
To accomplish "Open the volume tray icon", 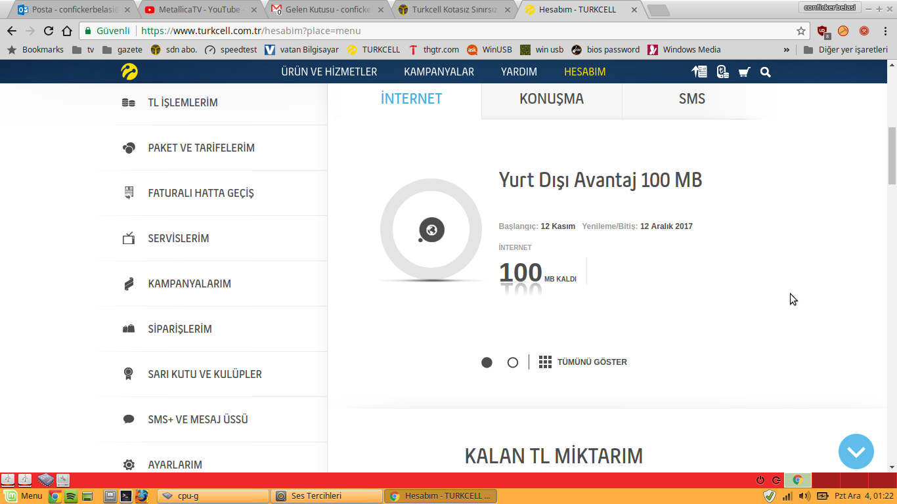I will tap(804, 496).
